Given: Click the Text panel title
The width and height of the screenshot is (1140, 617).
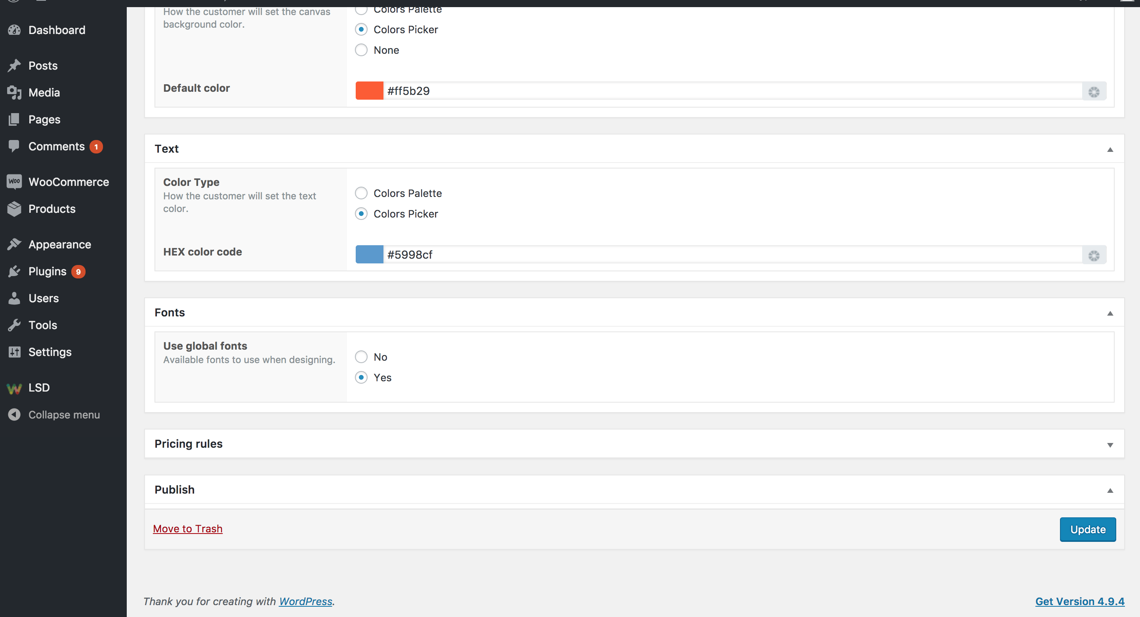Looking at the screenshot, I should 166,149.
